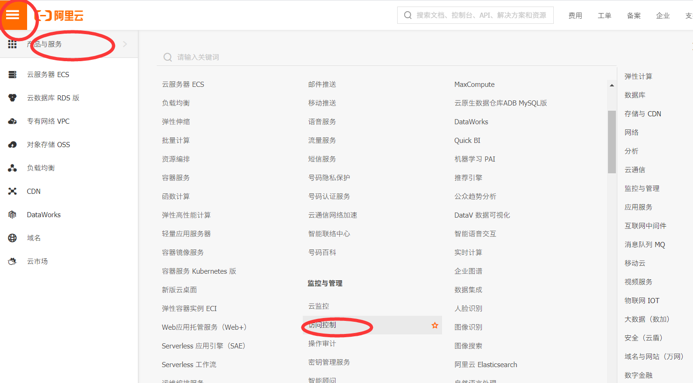This screenshot has width=693, height=383.
Task: Open 容器服务 Kubernetes 版 link
Action: click(x=199, y=271)
